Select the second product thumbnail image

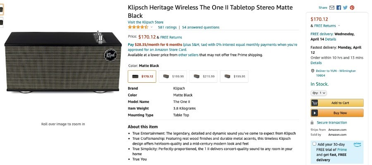click(1, 22)
